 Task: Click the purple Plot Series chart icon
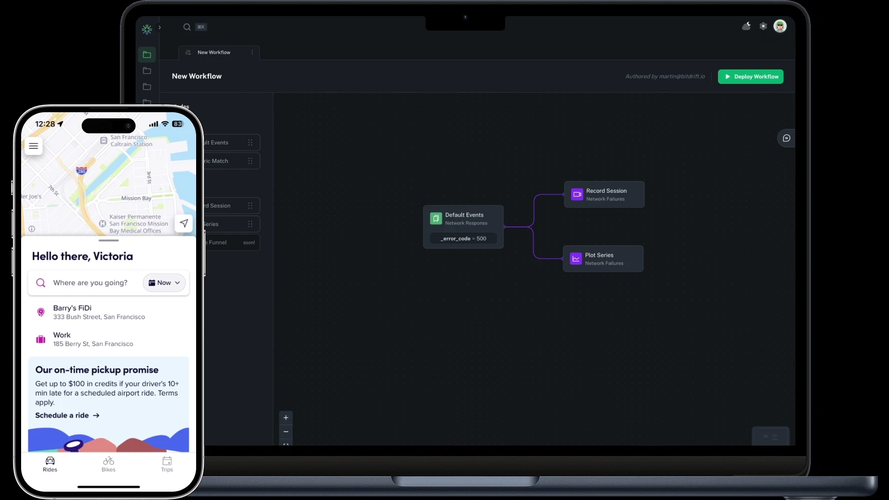[576, 259]
